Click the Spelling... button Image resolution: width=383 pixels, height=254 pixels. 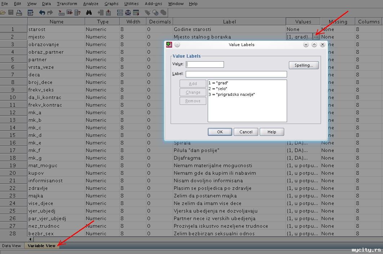(304, 65)
